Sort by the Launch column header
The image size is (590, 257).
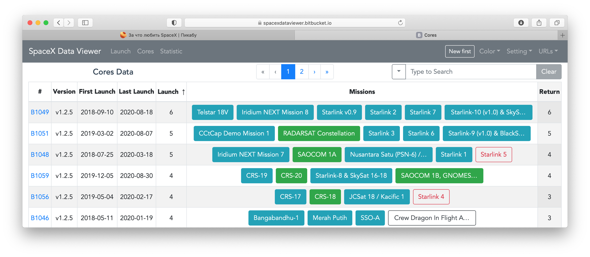(x=171, y=92)
